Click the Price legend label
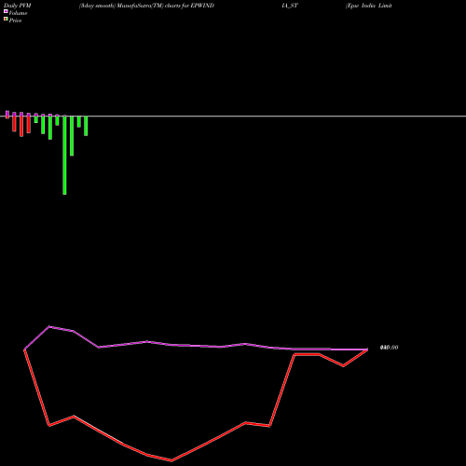The width and height of the screenshot is (466, 466). (15, 21)
